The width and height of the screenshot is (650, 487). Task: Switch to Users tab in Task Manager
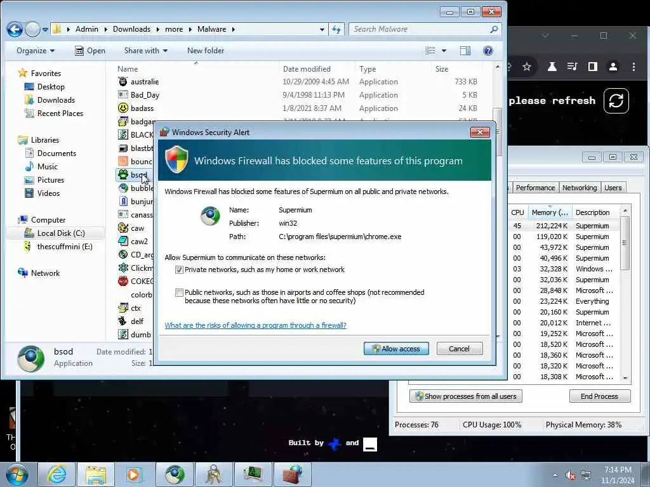613,188
